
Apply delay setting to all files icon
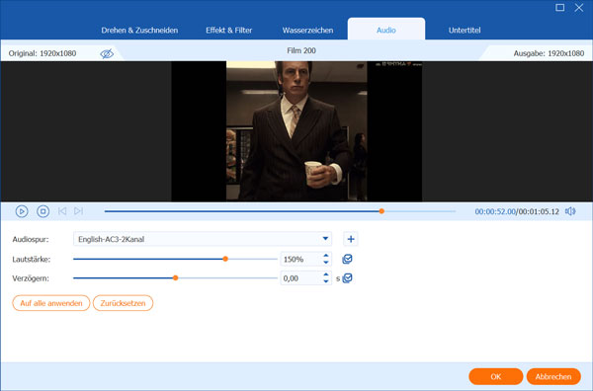347,278
